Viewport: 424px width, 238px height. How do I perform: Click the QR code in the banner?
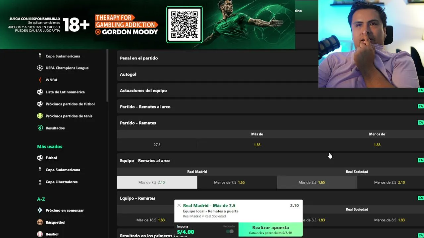click(x=185, y=25)
